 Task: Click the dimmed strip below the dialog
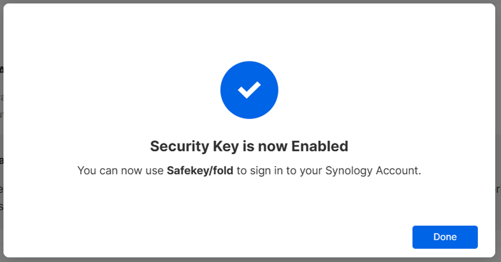(249, 260)
